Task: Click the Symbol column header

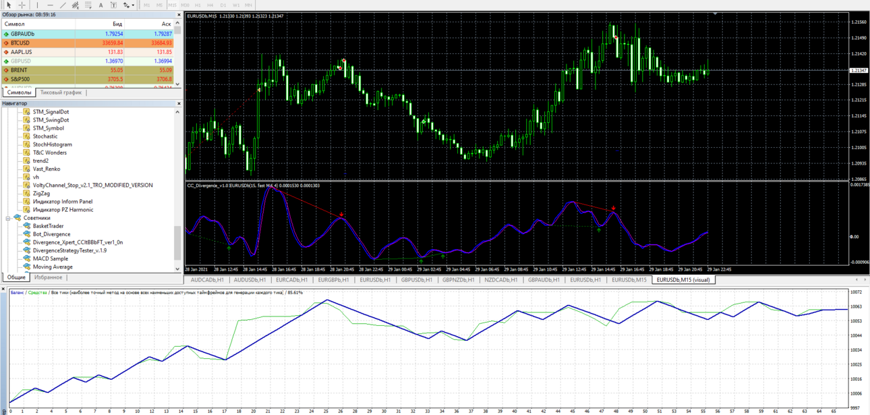Action: [38, 24]
